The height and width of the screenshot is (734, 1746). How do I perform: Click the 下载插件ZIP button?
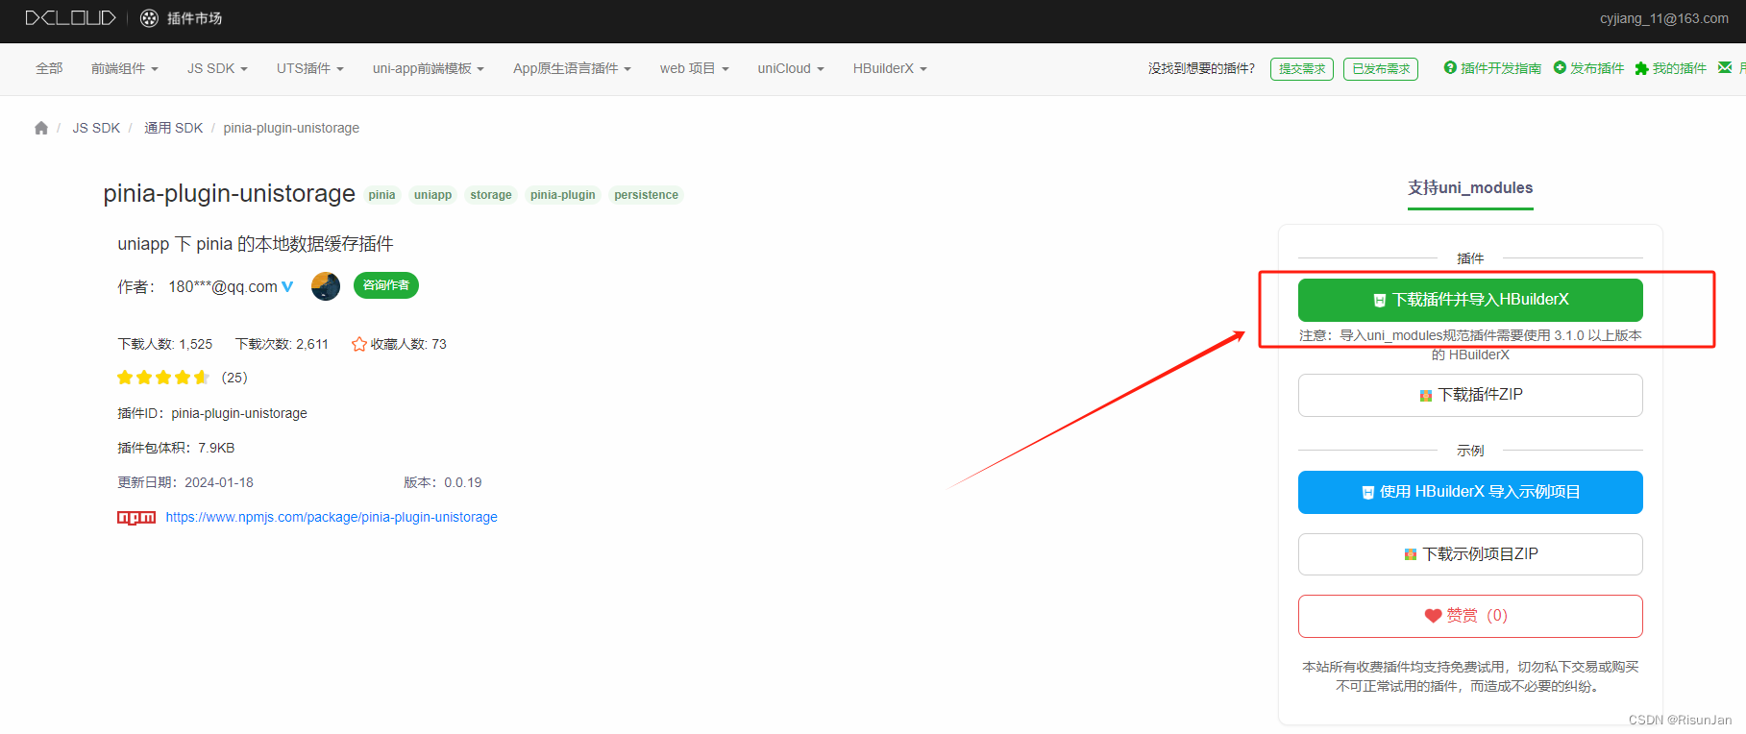tap(1470, 395)
